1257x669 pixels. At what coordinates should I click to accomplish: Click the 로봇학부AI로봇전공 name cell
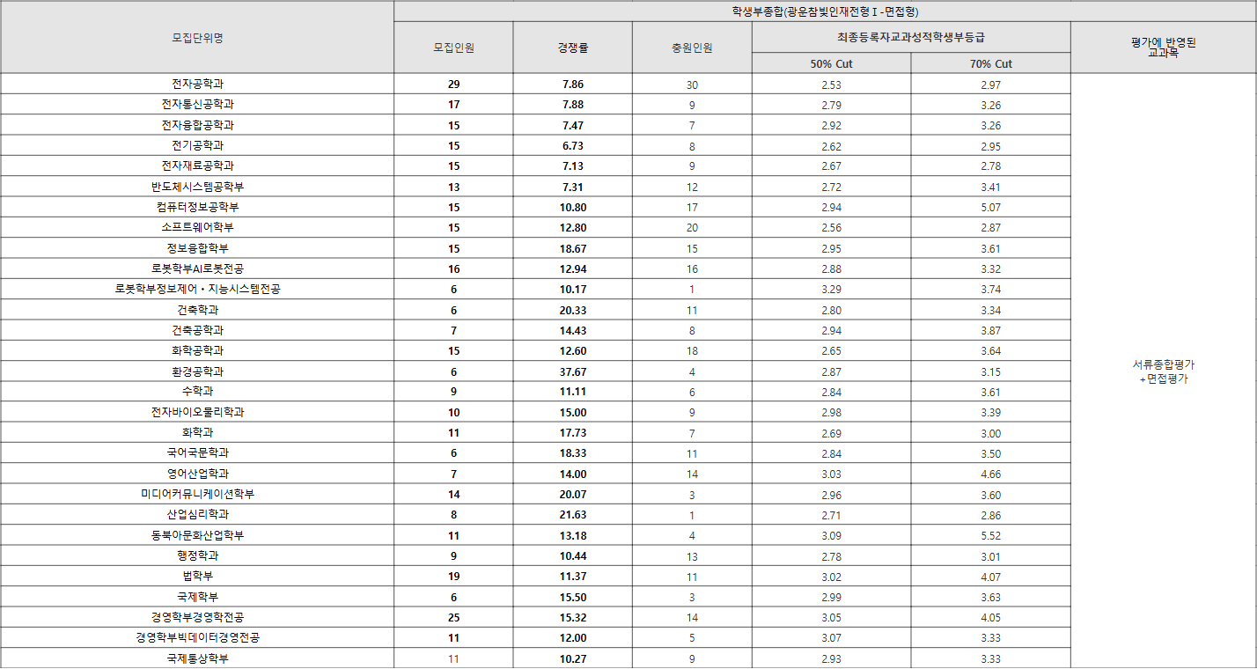point(197,268)
